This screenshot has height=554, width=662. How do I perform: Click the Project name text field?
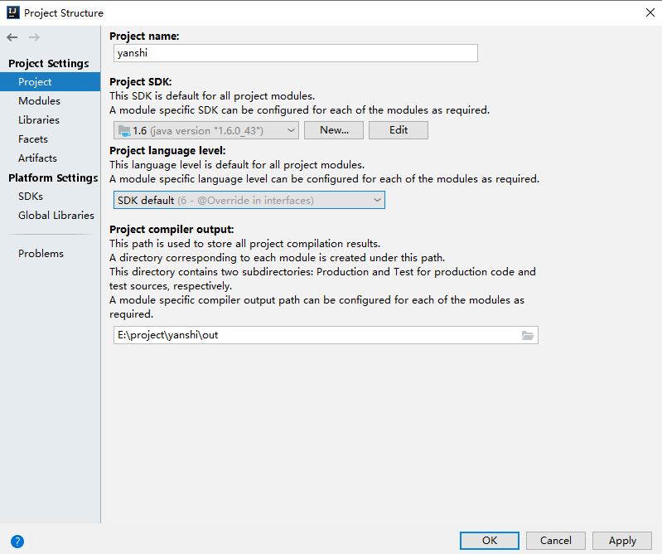(x=295, y=53)
